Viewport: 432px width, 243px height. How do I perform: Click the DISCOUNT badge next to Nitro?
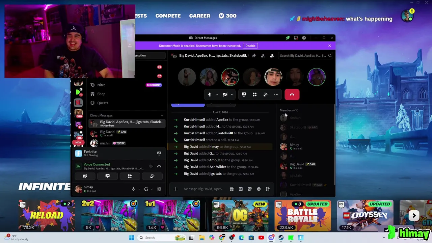tap(154, 85)
